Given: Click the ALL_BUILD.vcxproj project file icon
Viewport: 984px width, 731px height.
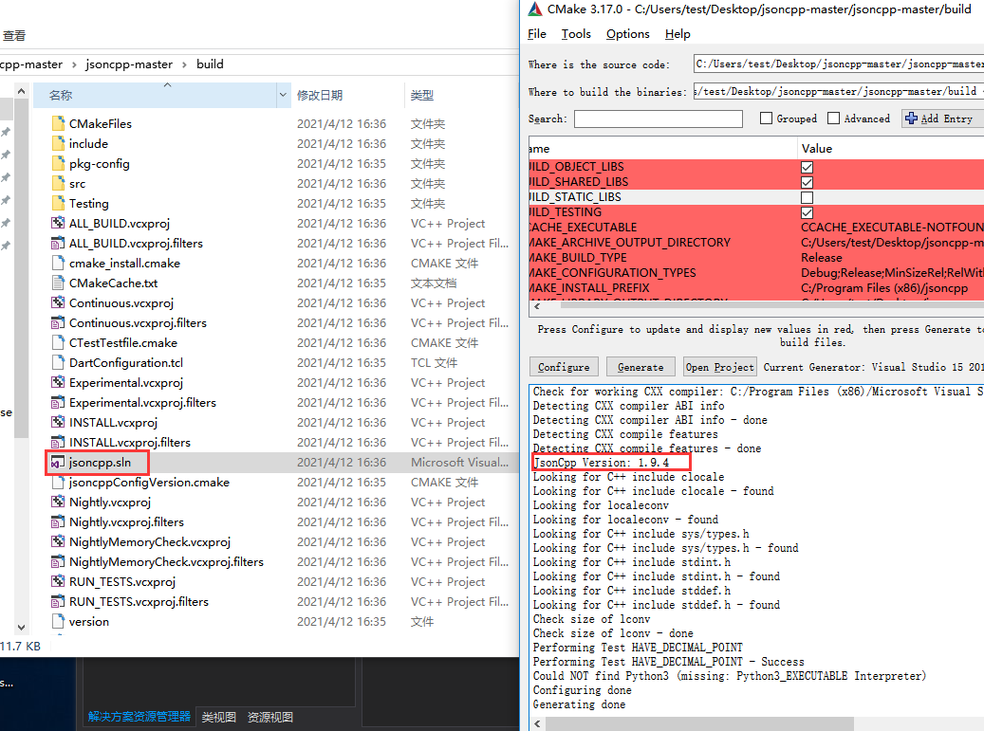Looking at the screenshot, I should click(57, 223).
